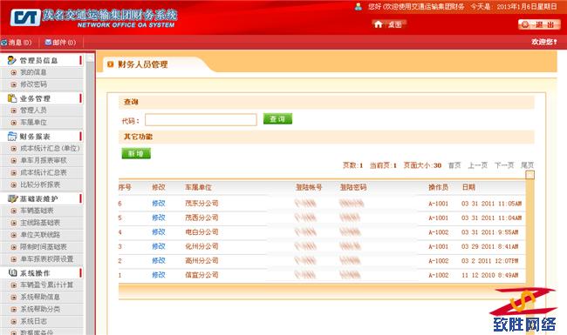567x335 pixels.
Task: Click the 财务报表 folder icon
Action: click(12, 137)
